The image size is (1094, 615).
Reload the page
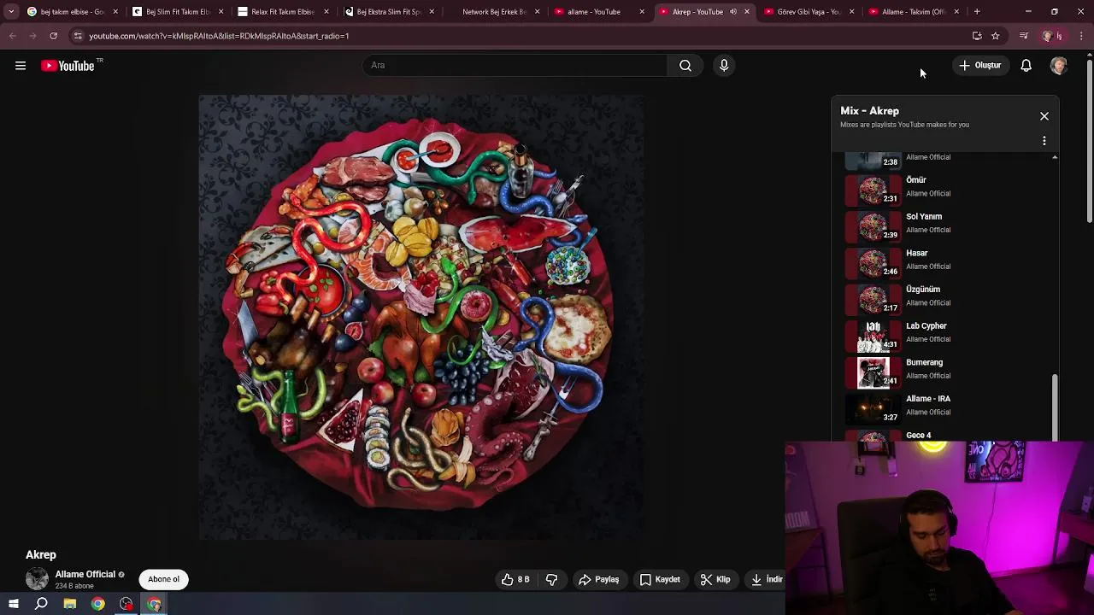click(x=53, y=36)
